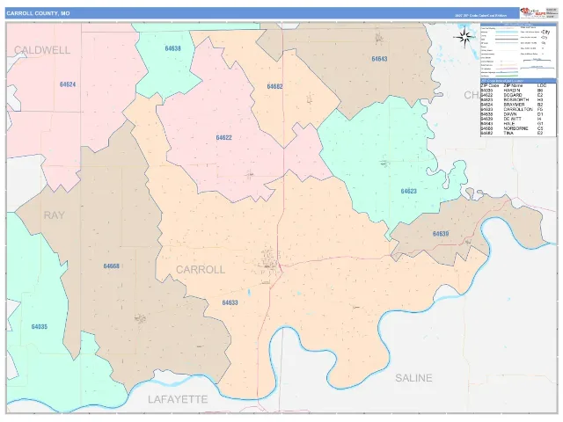
Task: Click the 64668 ZIP code label
Action: [x=112, y=266]
